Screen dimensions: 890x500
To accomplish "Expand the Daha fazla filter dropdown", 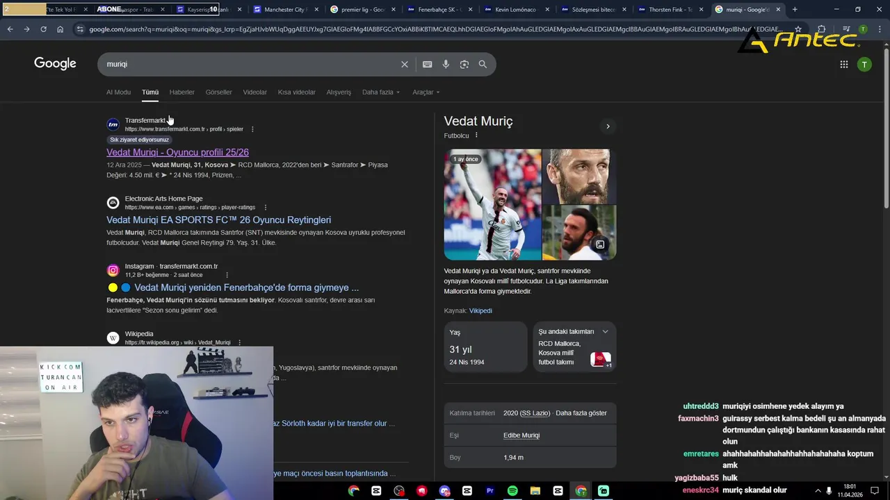I will click(x=381, y=92).
